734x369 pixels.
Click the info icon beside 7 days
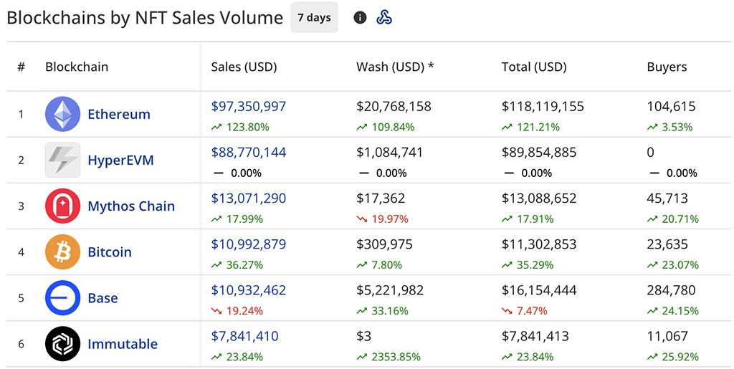(x=360, y=17)
